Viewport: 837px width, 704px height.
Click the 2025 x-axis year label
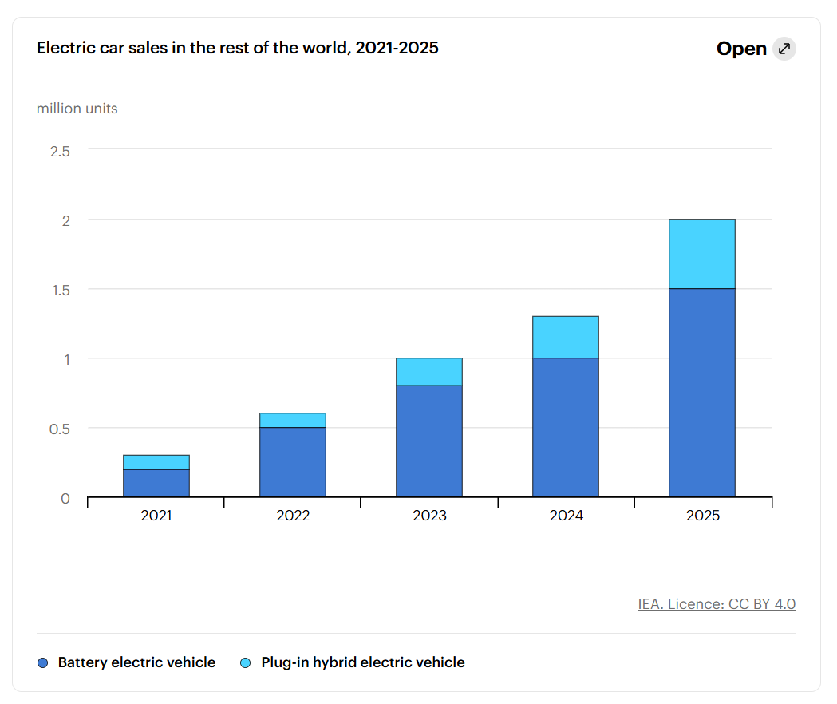pos(702,516)
